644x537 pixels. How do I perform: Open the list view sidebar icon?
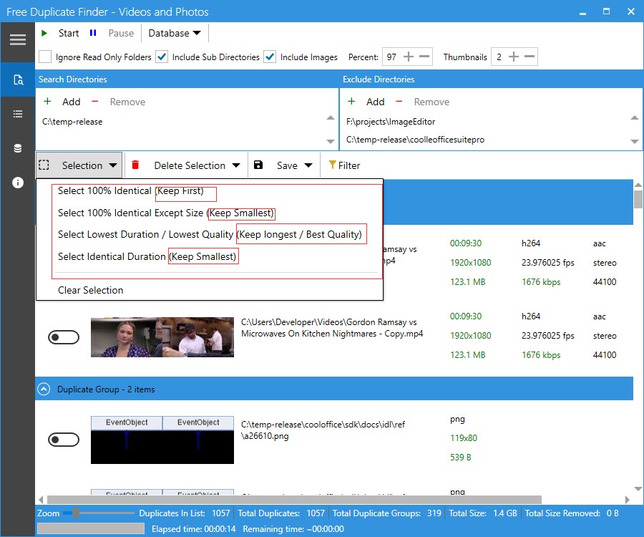[x=18, y=114]
